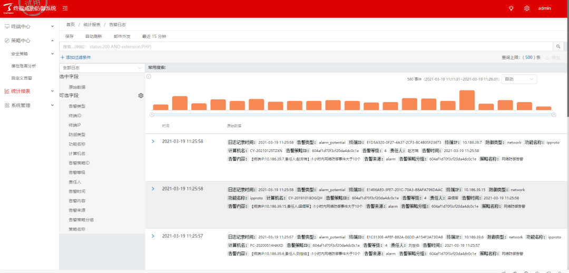The height and width of the screenshot is (273, 569).
Task: Expand the 系统管理 menu chevron
Action: point(53,105)
